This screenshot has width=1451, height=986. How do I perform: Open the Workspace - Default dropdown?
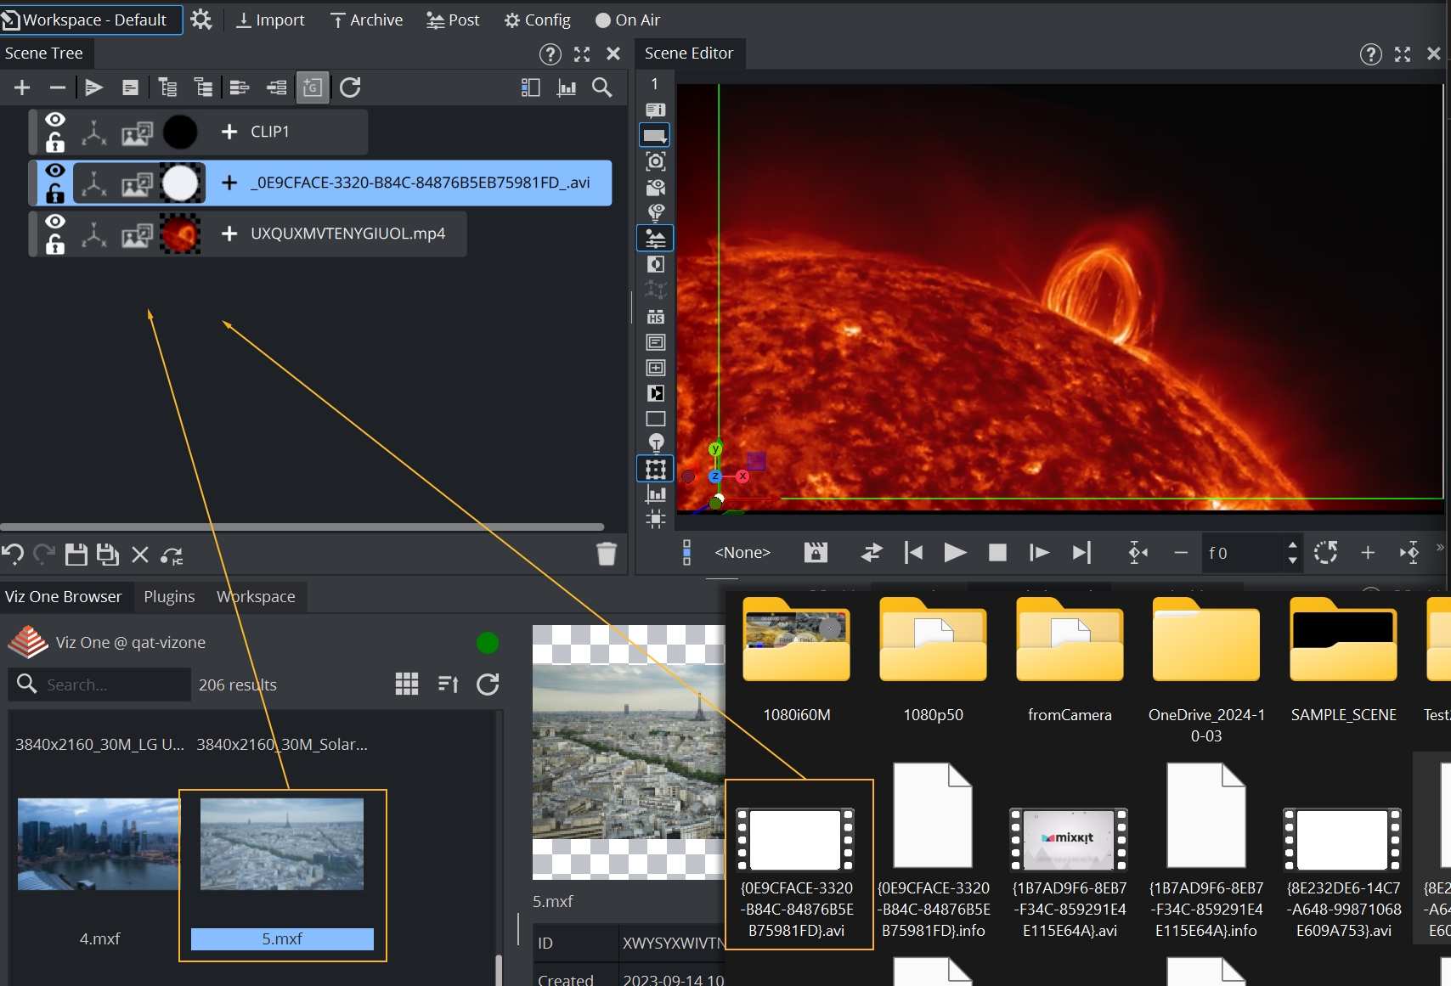(x=92, y=20)
